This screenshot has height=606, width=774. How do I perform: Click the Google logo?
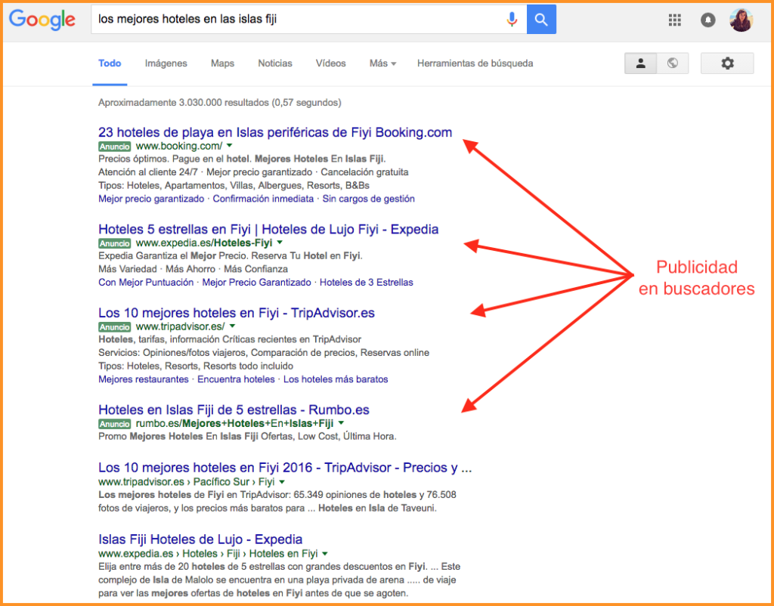point(42,20)
